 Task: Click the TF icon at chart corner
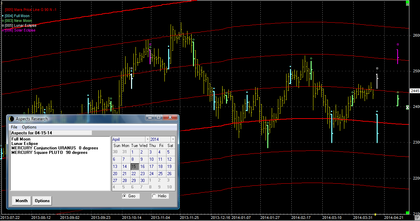417,218
